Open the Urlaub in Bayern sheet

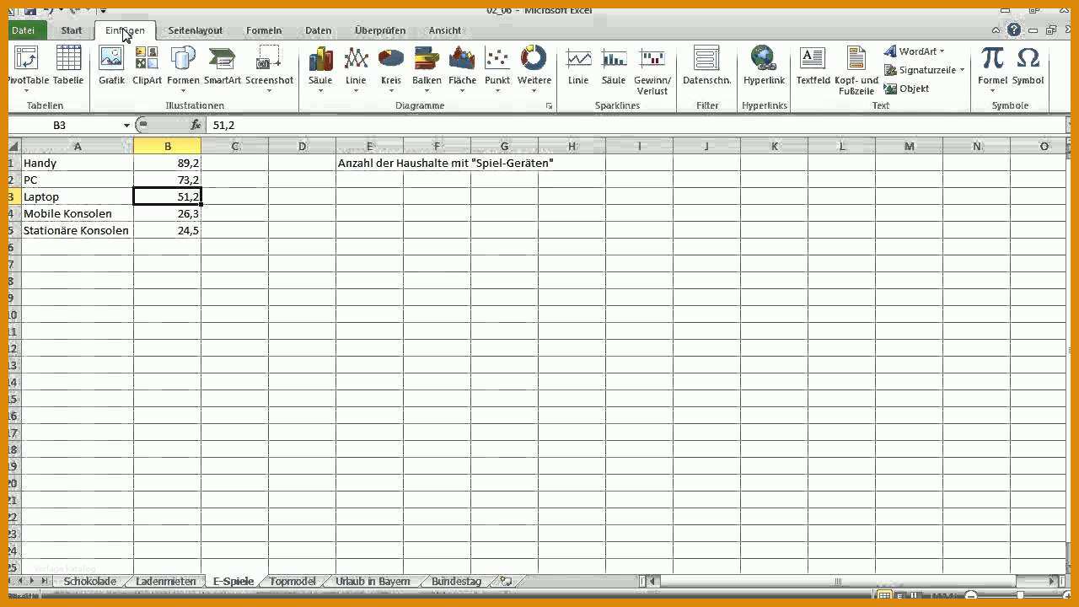coord(373,581)
